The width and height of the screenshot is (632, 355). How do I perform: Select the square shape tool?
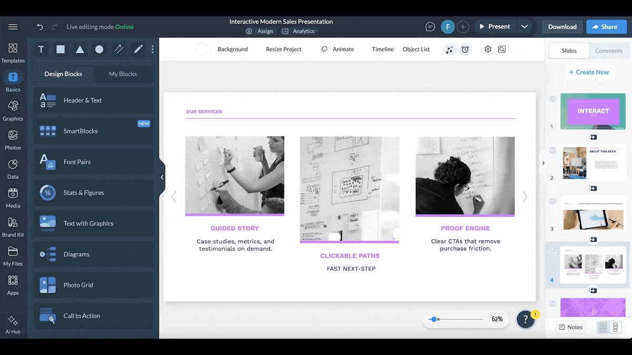pyautogui.click(x=61, y=49)
